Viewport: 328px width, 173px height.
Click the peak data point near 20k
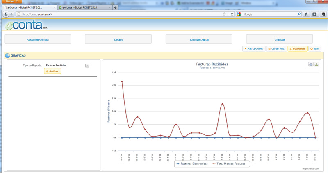pos(122,82)
